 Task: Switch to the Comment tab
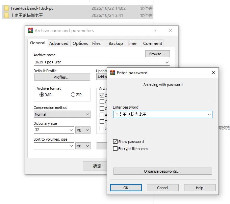pos(153,43)
